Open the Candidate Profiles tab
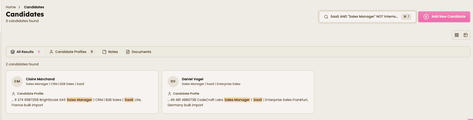Image resolution: width=473 pixels, height=120 pixels. [71, 52]
